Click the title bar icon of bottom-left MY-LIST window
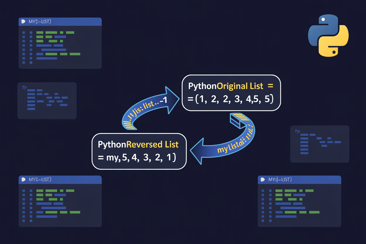Image resolution: width=366 pixels, height=244 pixels. pos(23,180)
